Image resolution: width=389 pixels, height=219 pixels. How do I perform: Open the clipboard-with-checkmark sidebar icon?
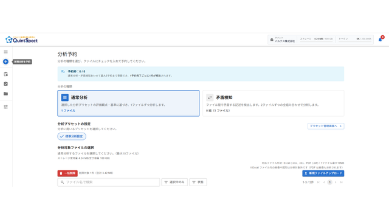click(x=5, y=84)
